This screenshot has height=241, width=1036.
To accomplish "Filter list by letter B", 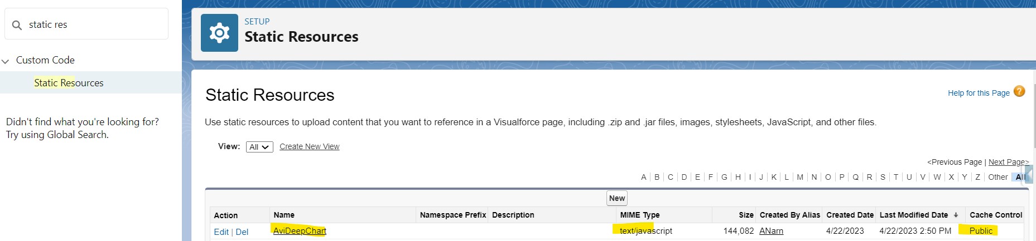I will point(657,177).
